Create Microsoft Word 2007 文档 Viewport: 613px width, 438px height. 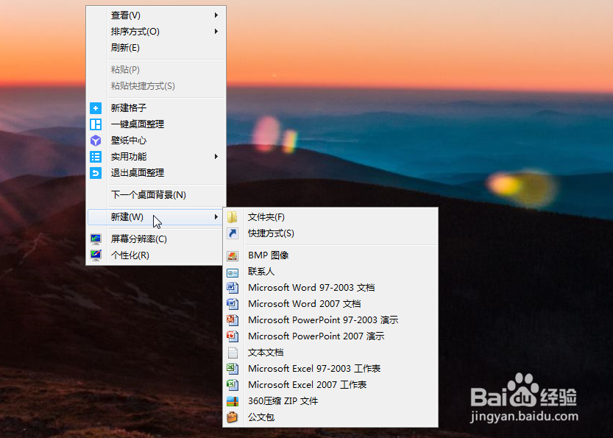330,304
